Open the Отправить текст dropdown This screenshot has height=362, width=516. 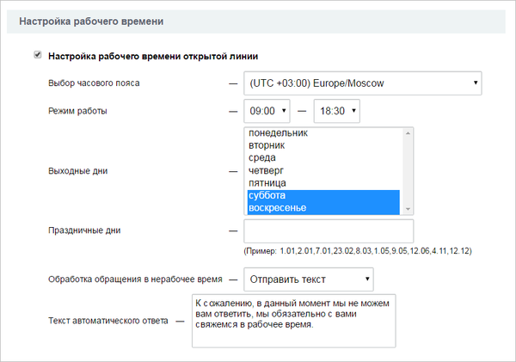[309, 279]
